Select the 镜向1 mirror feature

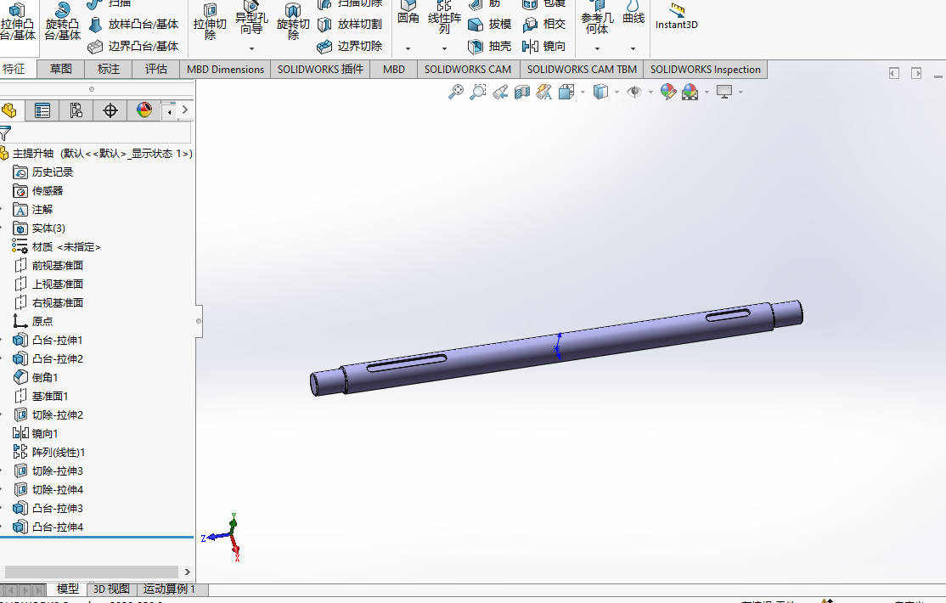(36, 433)
